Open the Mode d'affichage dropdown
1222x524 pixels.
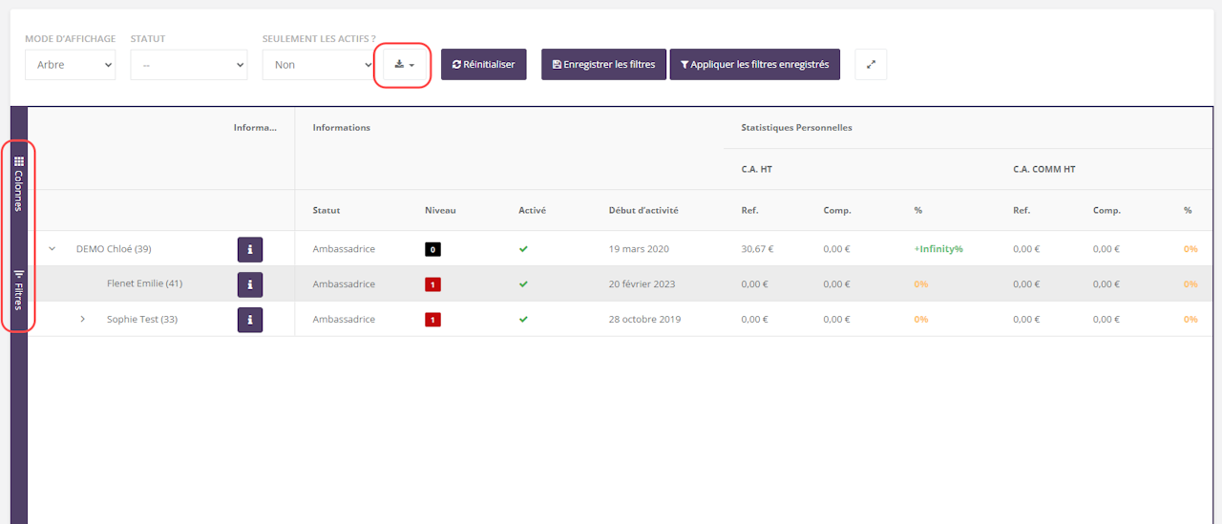coord(70,65)
